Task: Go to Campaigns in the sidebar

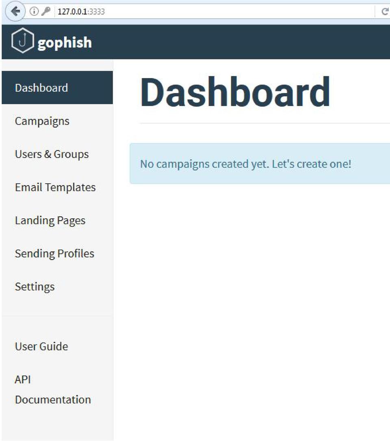Action: [42, 121]
